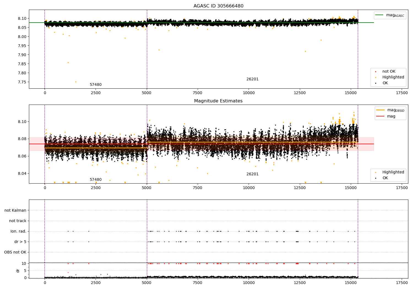Click the "Magnitude Estimates" plot title

218,101
